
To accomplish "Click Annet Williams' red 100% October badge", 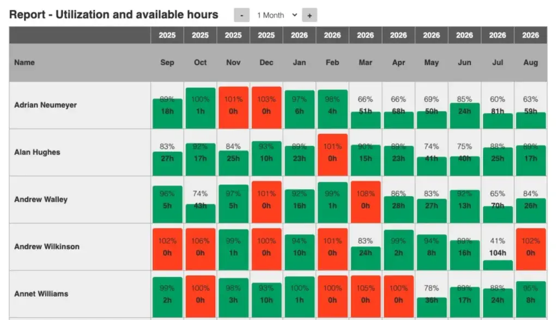I will pos(200,294).
